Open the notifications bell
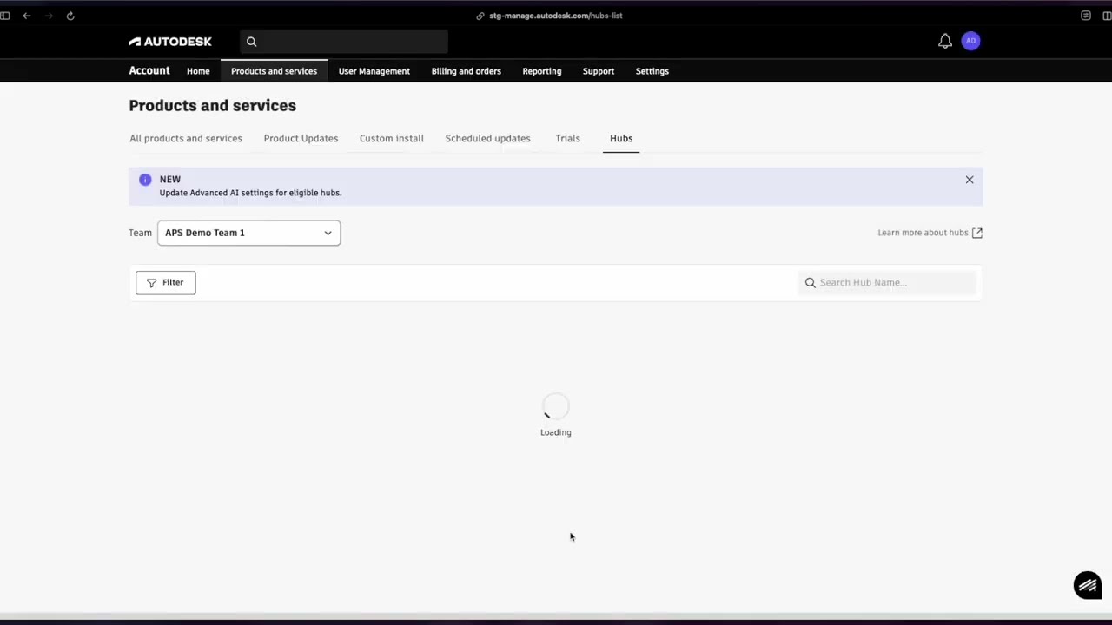Viewport: 1112px width, 625px height. coord(945,41)
